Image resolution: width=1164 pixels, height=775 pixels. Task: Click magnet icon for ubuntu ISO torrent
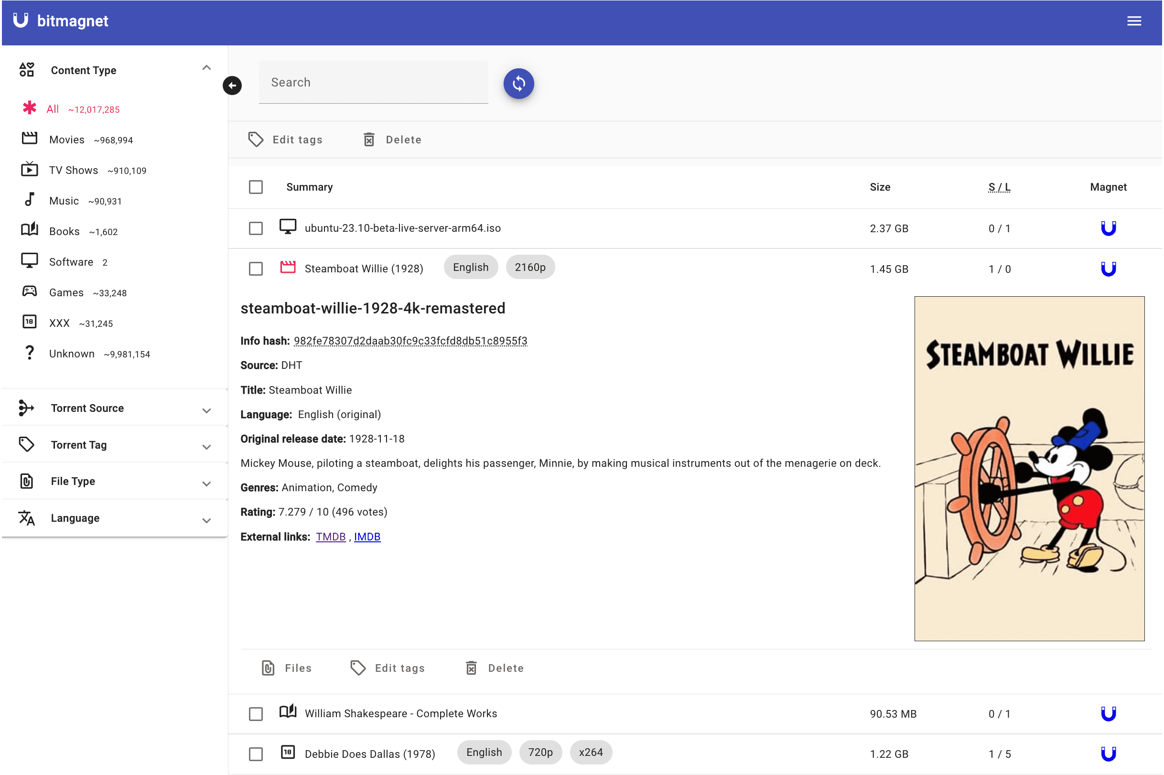tap(1108, 228)
